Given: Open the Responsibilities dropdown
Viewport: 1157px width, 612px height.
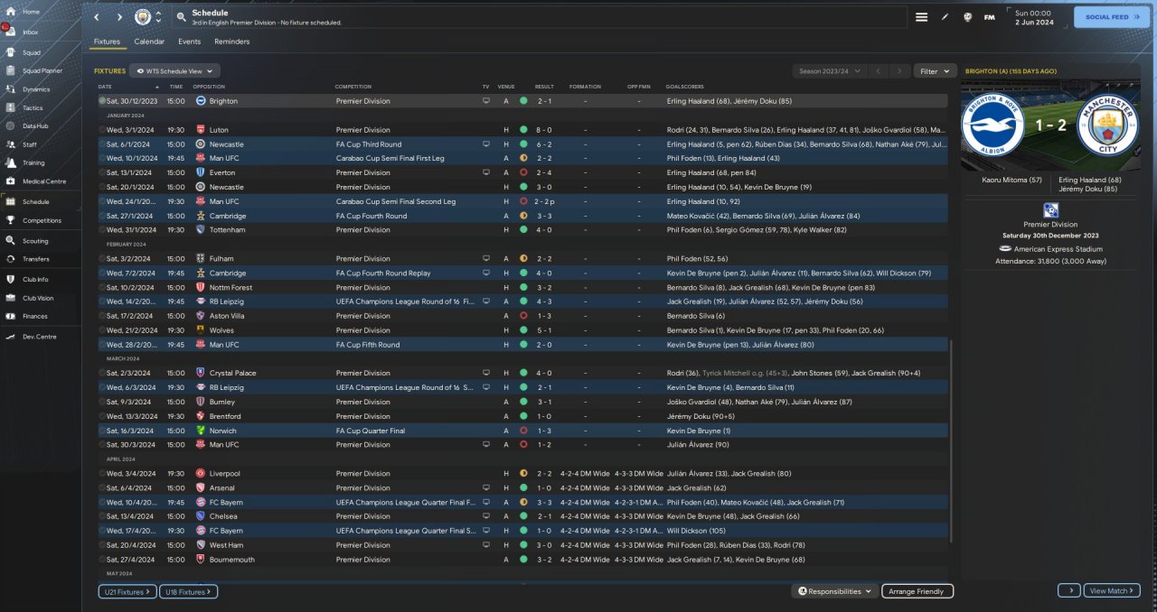Looking at the screenshot, I should [x=834, y=591].
